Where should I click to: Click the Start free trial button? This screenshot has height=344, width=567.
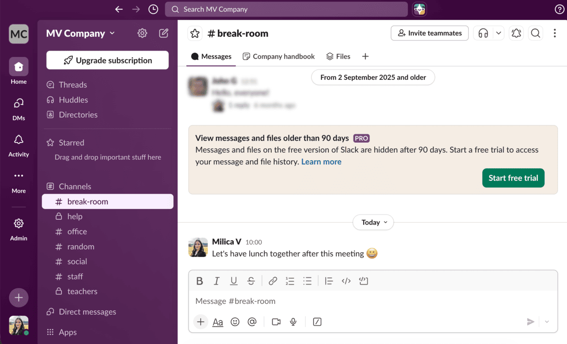513,178
